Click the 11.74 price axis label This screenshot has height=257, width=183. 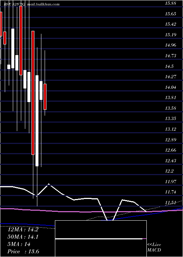171,192
